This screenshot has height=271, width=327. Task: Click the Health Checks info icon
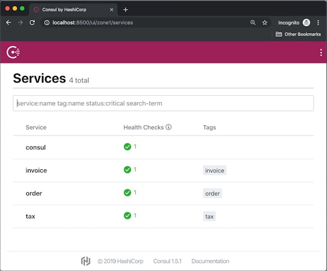[x=168, y=127]
